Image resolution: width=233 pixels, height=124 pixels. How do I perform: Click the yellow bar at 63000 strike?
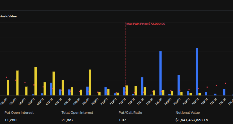[x=17, y=83]
